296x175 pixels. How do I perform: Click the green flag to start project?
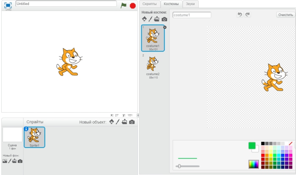click(123, 5)
